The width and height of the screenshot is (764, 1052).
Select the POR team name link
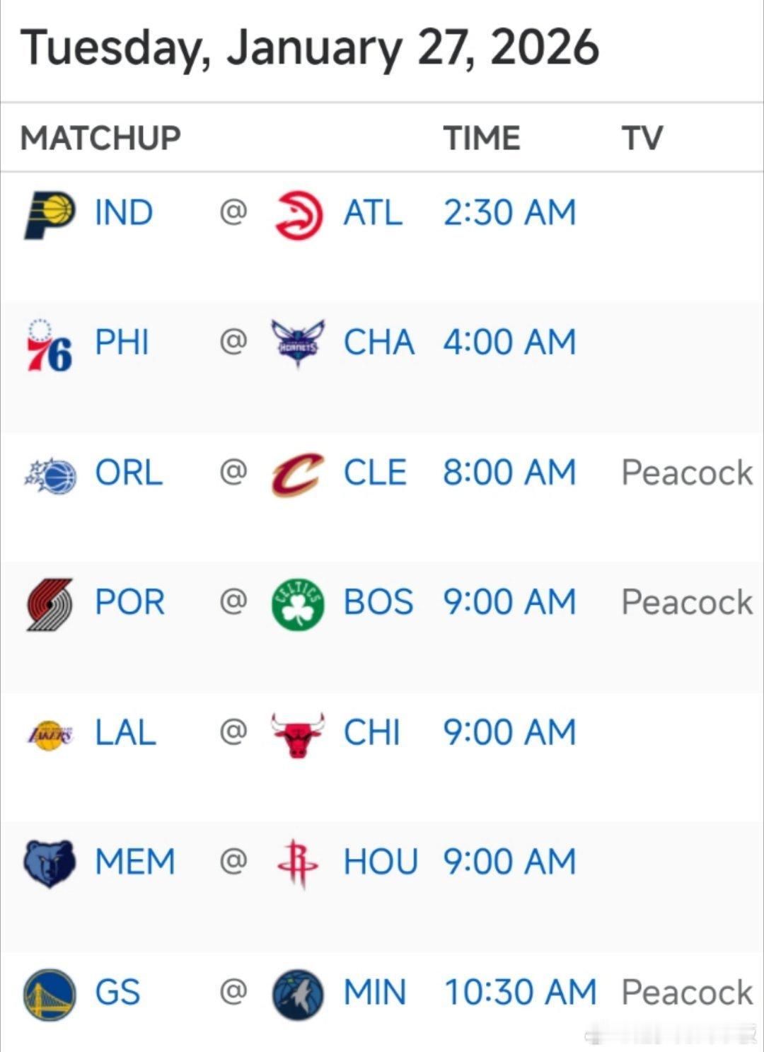(x=130, y=602)
